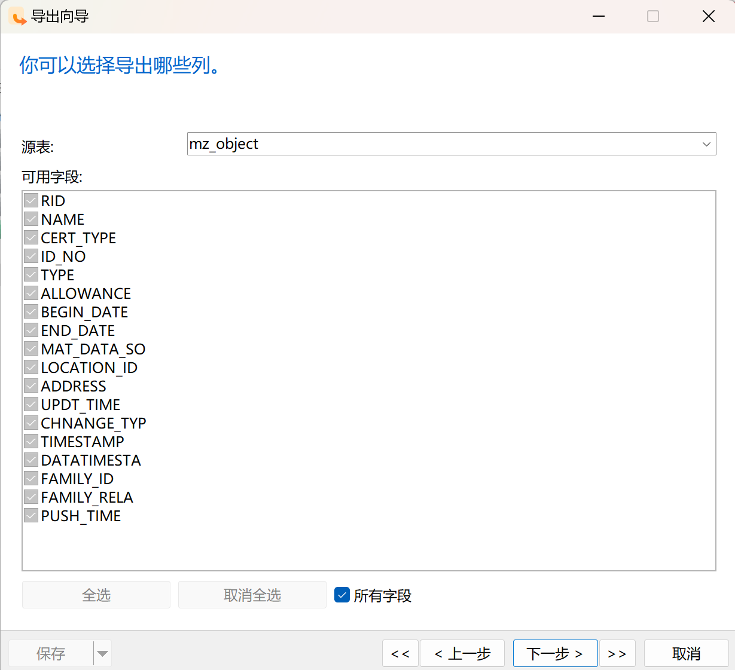Toggle the PUSH_TIME field checkbox
The image size is (735, 670).
[x=31, y=515]
